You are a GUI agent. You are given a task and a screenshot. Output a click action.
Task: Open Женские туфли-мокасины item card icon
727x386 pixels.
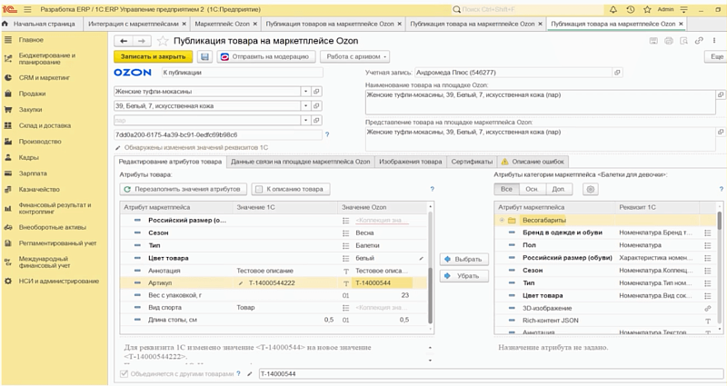[316, 92]
